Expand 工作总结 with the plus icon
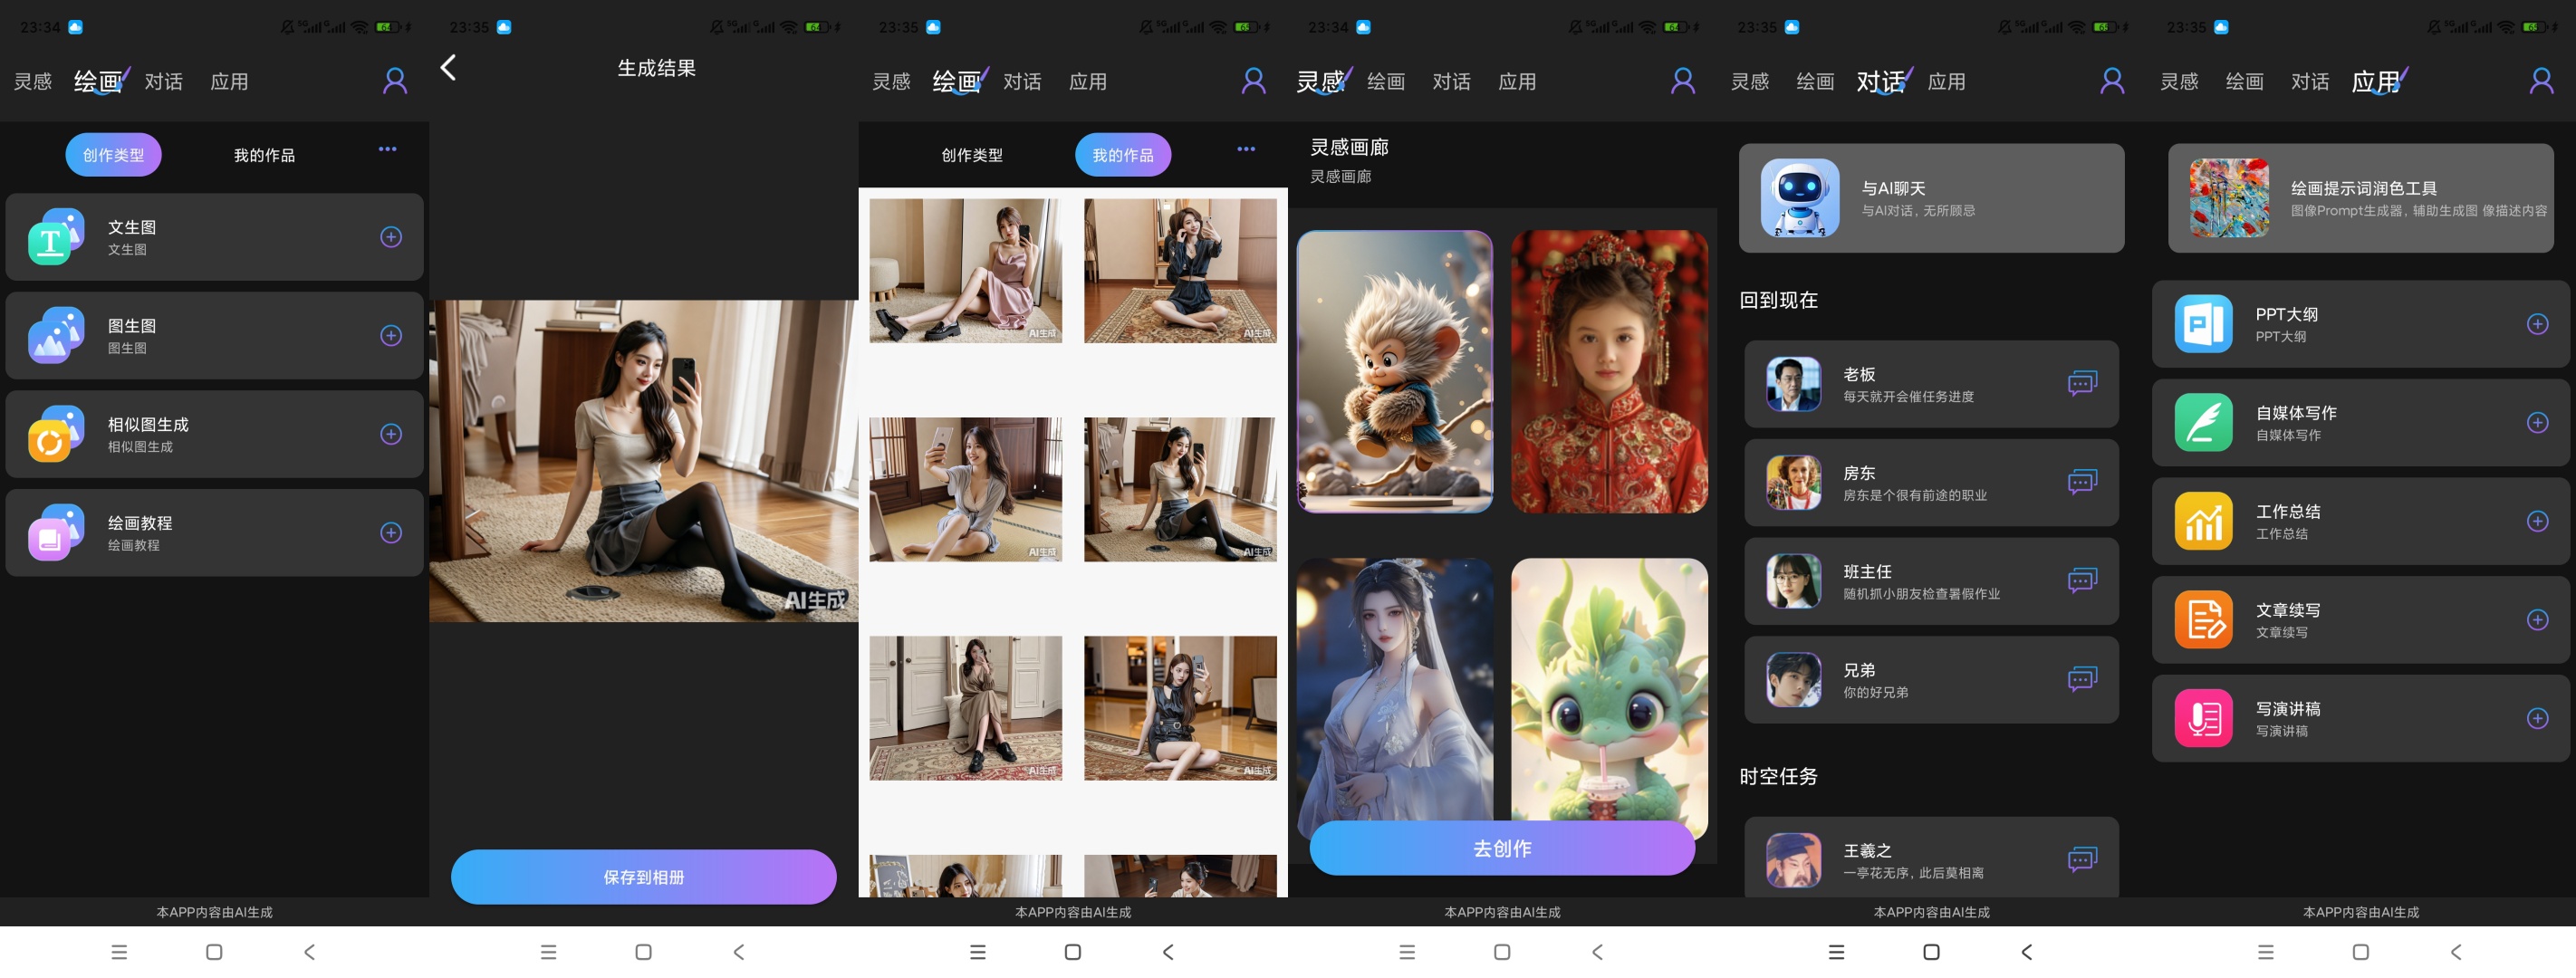Screen dimensions: 2576x978 click(2537, 521)
